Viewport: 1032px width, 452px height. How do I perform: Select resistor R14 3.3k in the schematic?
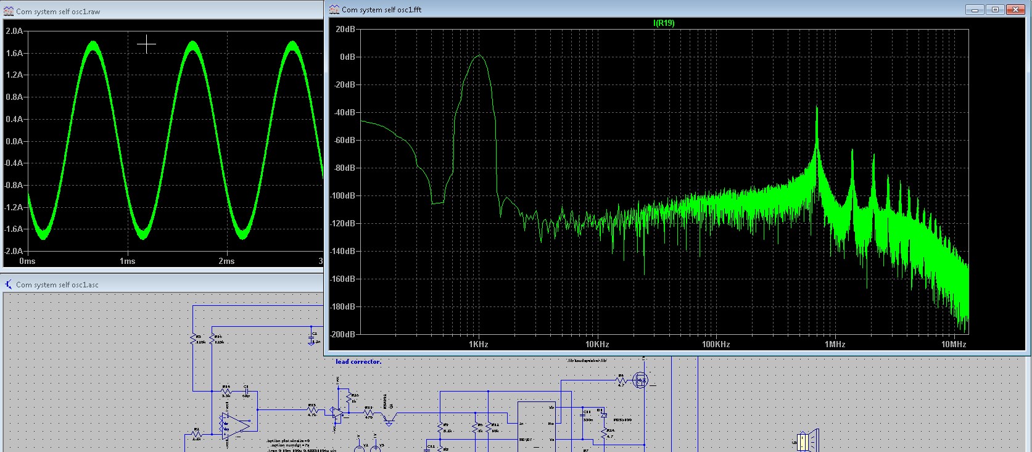226,391
